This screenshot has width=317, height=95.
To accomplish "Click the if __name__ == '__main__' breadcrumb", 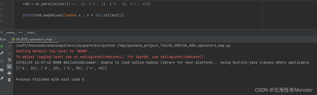I will pos(19,32).
